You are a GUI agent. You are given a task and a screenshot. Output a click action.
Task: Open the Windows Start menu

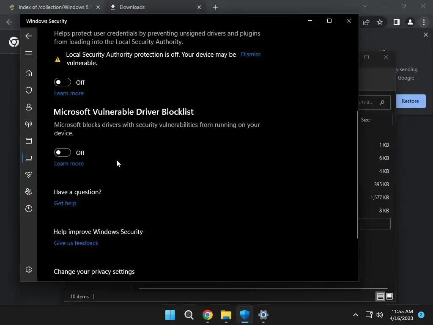[x=170, y=315]
